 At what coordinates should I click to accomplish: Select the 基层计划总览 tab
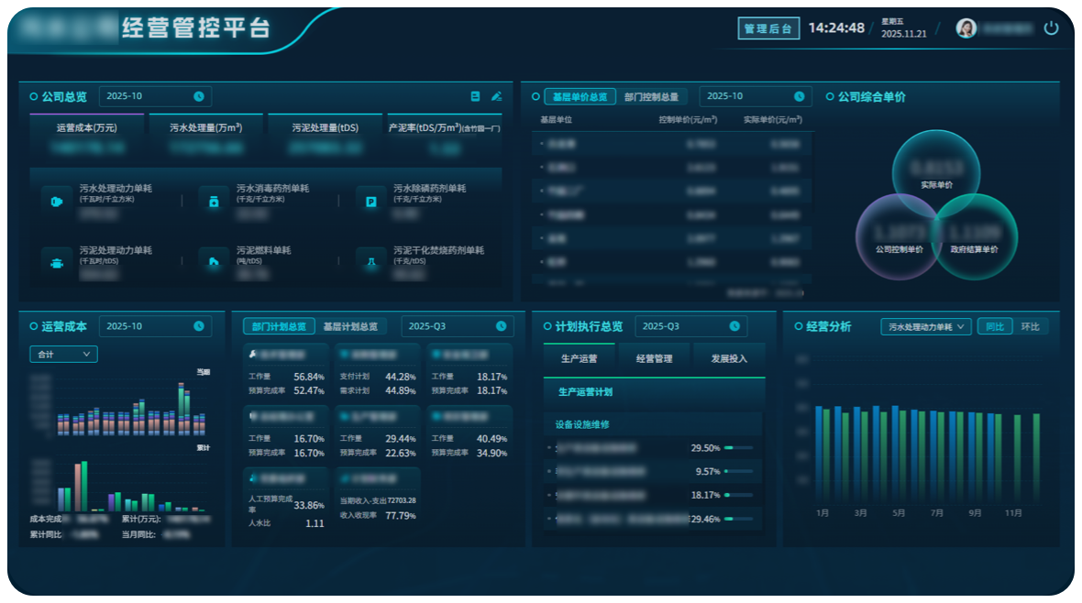[x=350, y=326]
